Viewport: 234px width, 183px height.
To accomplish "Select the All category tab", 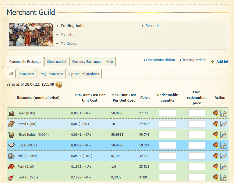I will tap(11, 74).
